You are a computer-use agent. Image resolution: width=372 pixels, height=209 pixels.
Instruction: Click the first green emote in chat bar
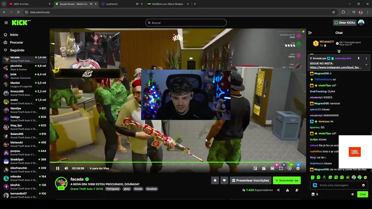tap(312, 177)
